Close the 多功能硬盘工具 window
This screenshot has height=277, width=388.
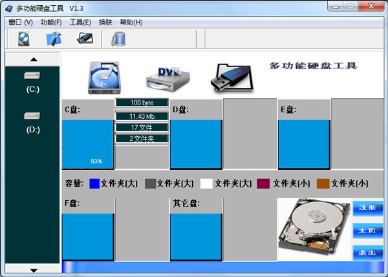point(371,6)
